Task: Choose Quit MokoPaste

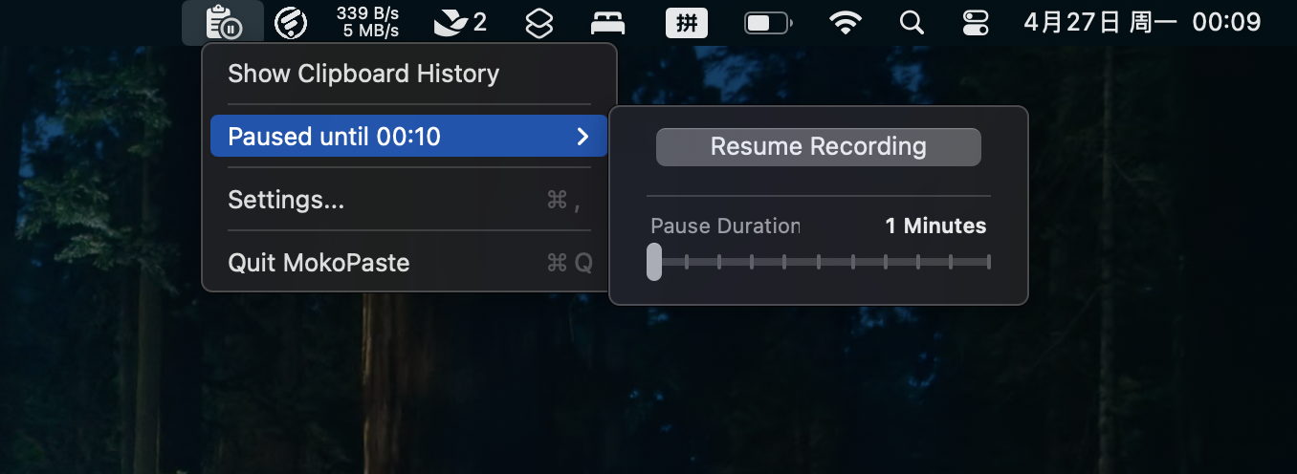Action: 319,263
